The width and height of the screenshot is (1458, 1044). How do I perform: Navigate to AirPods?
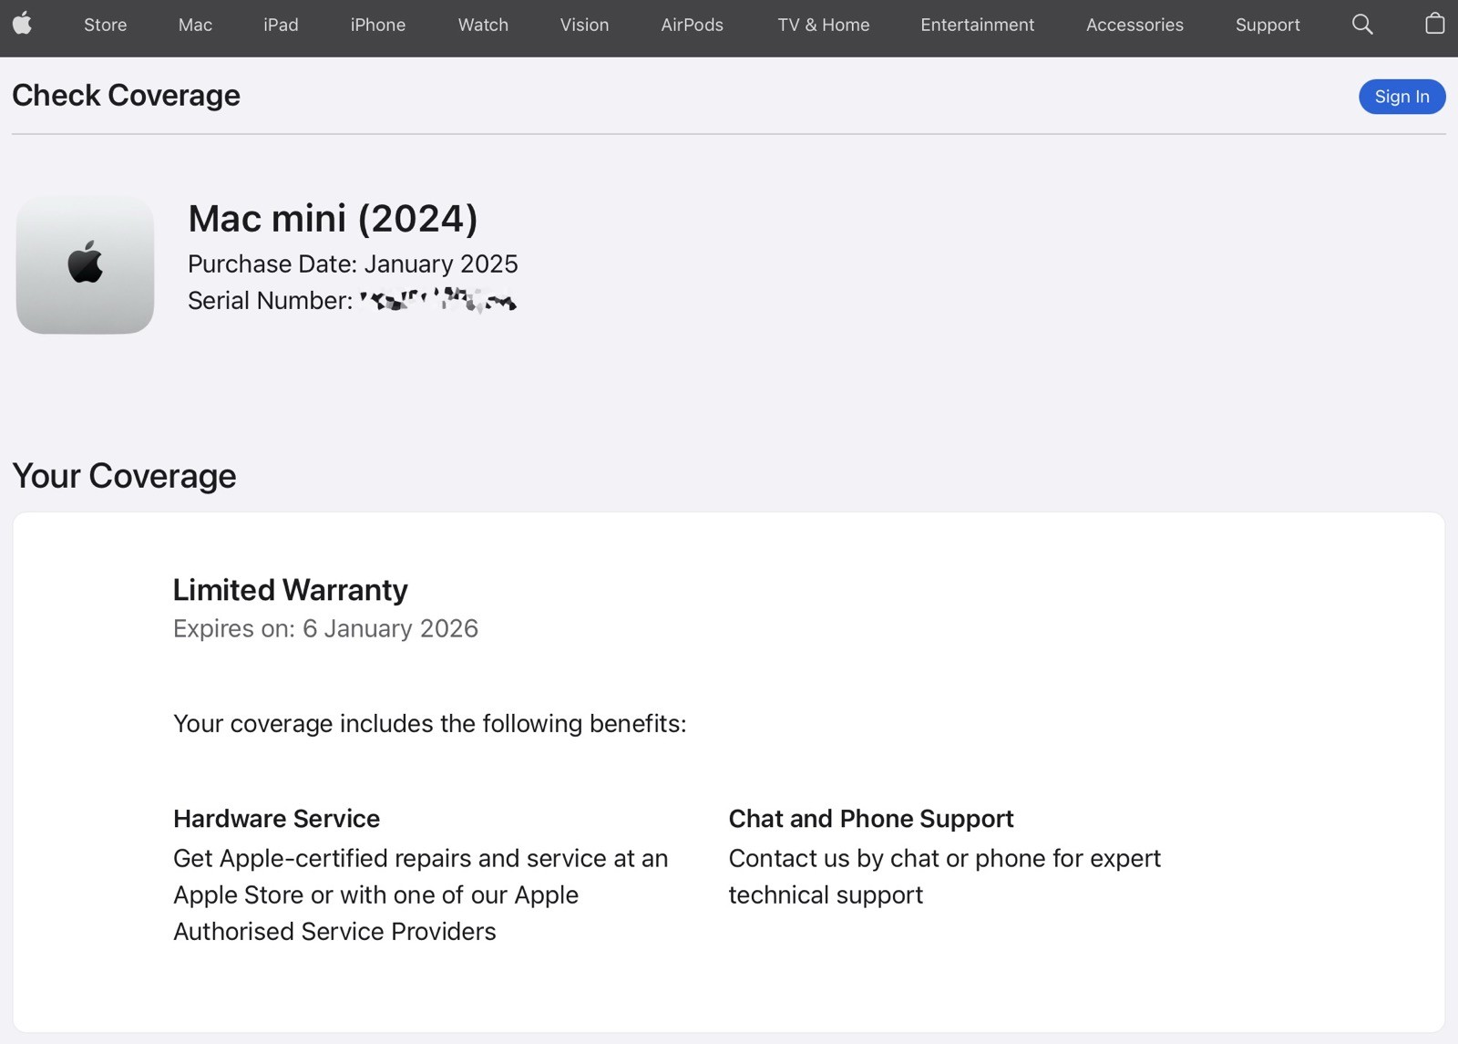click(x=692, y=25)
